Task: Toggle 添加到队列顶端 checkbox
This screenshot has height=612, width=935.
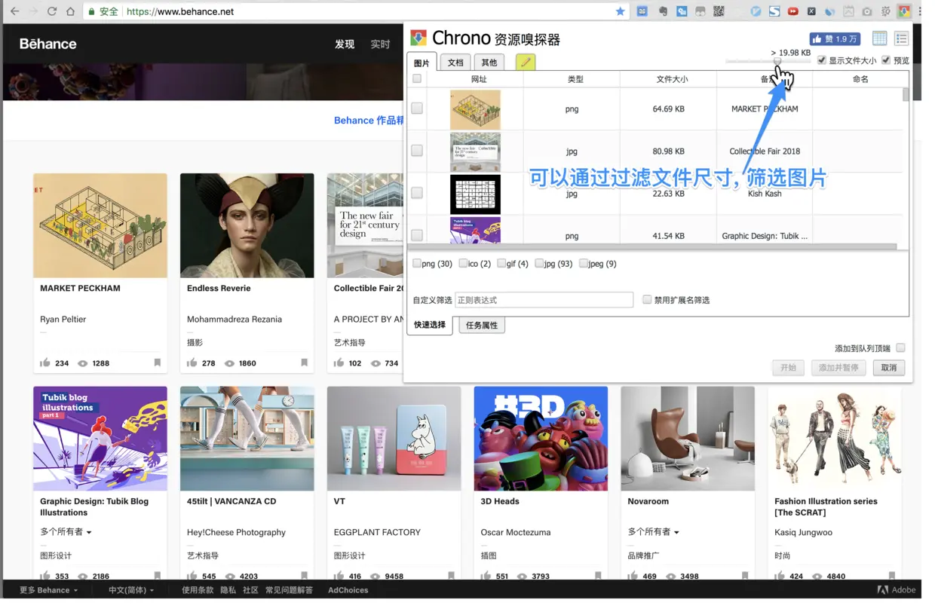Action: coord(900,347)
